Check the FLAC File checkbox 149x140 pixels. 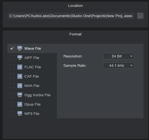pos(12,67)
